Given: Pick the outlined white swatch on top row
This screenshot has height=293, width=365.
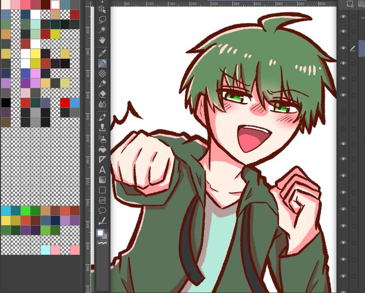Looking at the screenshot, I should click(x=55, y=5).
